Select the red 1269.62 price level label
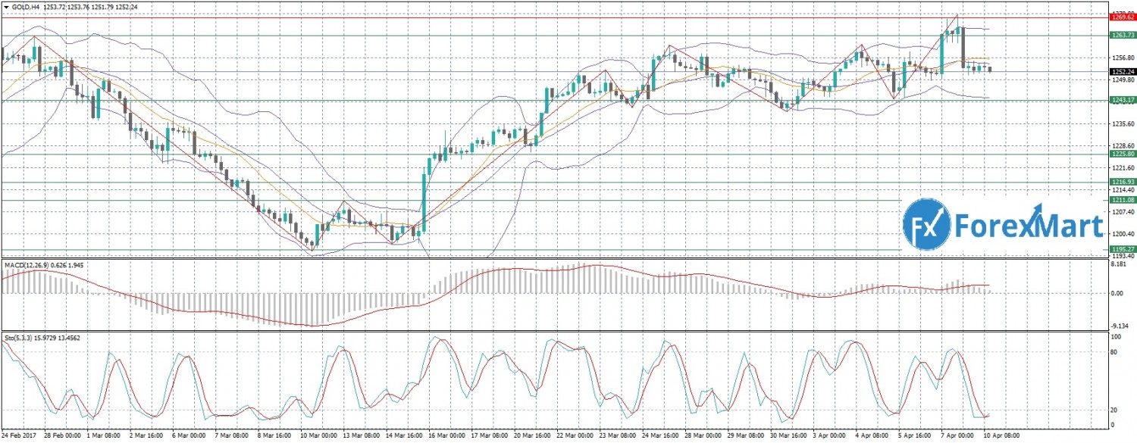 point(1122,16)
